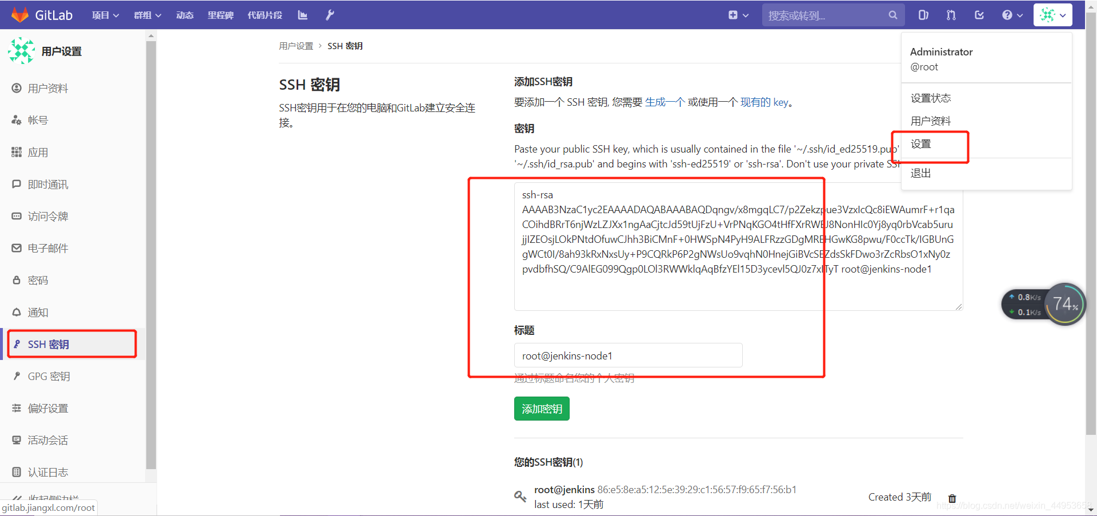Click the 用户设置 sidebar avatar header

click(x=45, y=51)
